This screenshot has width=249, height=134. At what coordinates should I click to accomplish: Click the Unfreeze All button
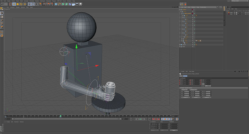pyautogui.click(x=193, y=90)
